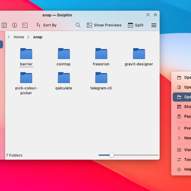
Task: Click the search magnifier icon
Action: tap(78, 25)
